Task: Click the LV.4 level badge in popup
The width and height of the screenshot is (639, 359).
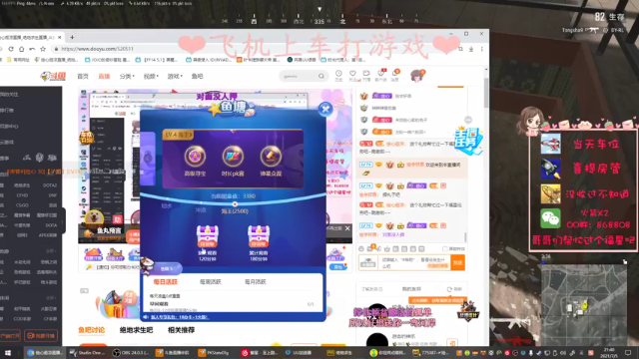Action: click(x=178, y=135)
